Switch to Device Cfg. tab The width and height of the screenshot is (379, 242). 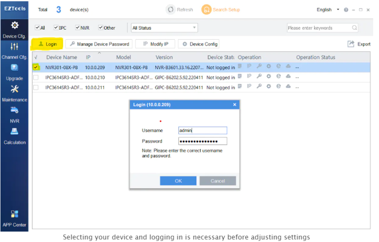pyautogui.click(x=14, y=30)
